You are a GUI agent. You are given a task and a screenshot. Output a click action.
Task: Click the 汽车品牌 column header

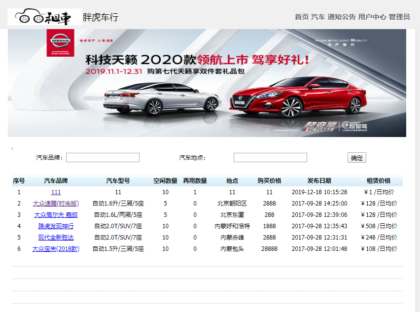[56, 181]
